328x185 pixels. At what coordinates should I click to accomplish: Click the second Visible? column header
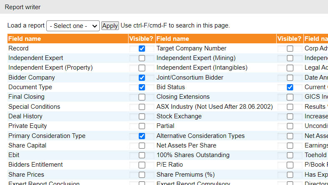[x=290, y=39]
